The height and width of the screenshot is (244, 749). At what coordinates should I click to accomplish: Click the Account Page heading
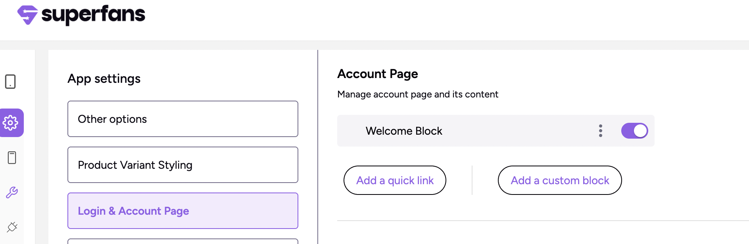tap(377, 74)
